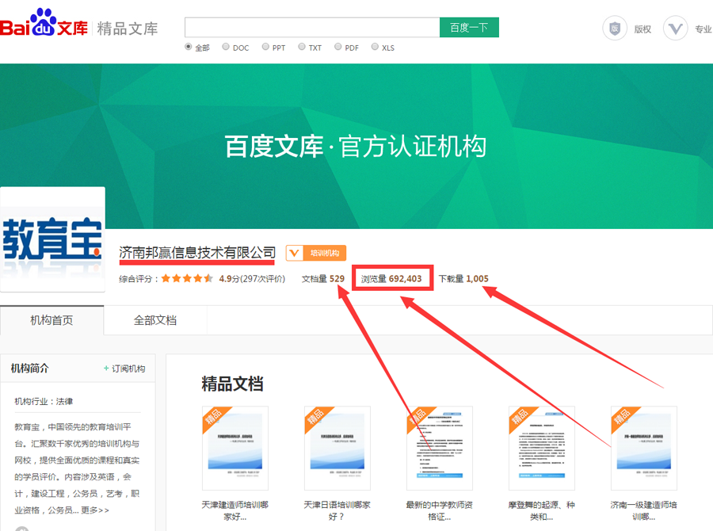
Task: Click the 教育宝 organization logo
Action: pyautogui.click(x=52, y=239)
